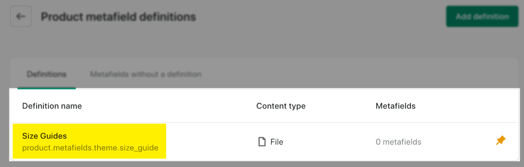This screenshot has height=167, width=524.
Task: Click the Add definition button
Action: [x=482, y=17]
